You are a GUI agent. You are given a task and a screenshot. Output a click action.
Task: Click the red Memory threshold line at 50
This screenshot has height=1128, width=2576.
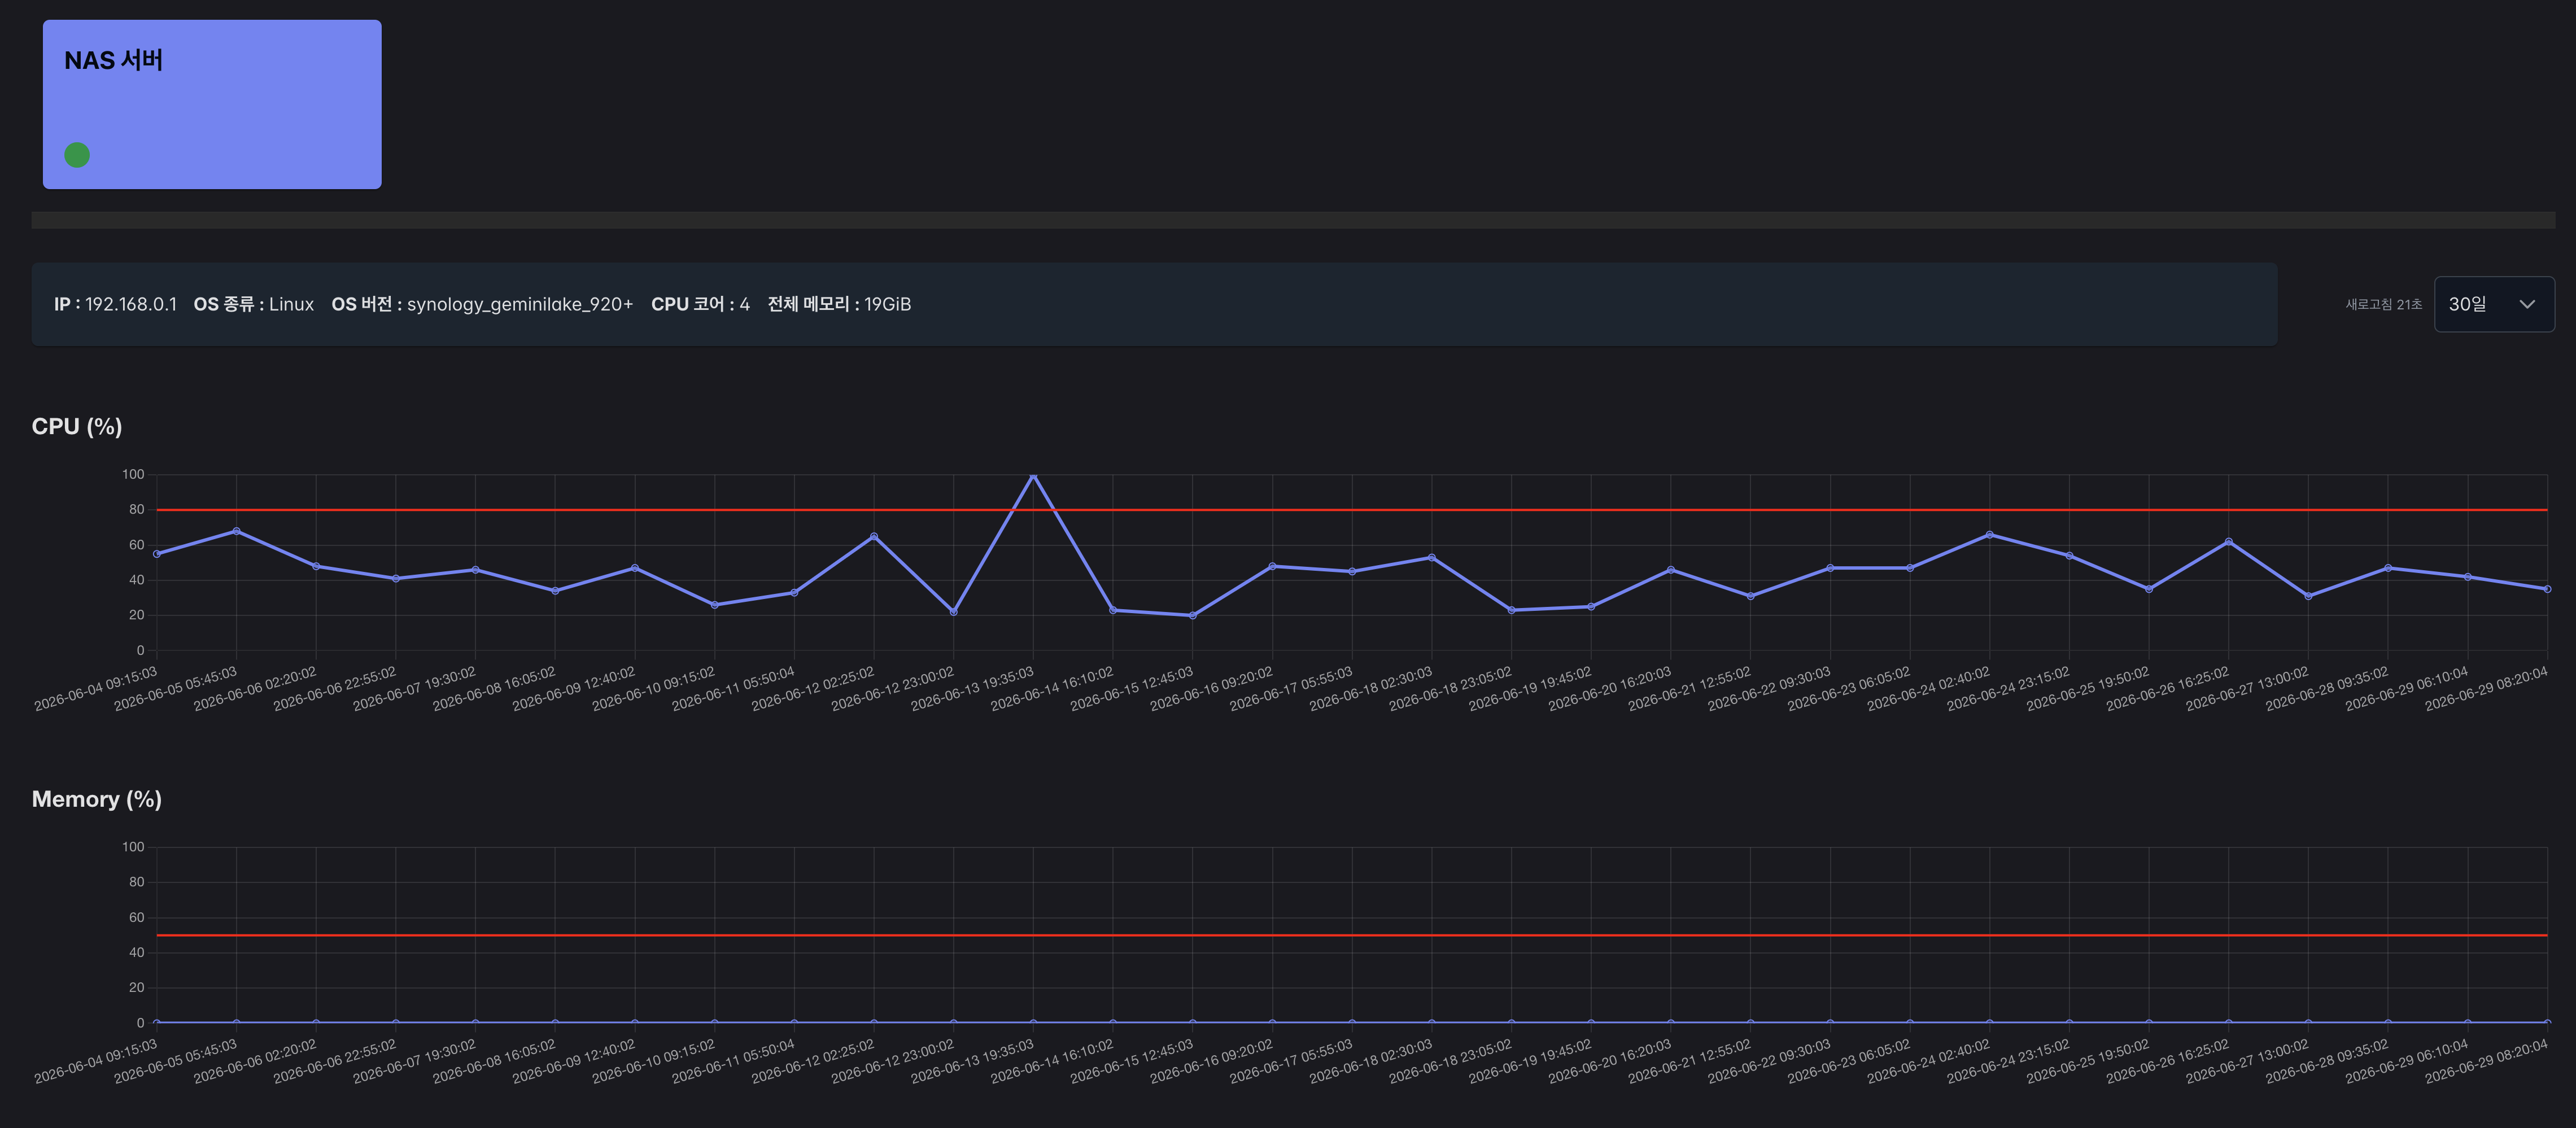pos(1351,935)
